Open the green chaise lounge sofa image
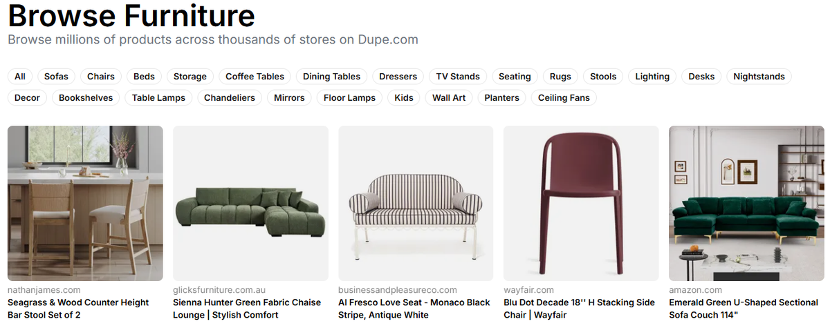Screen dimensions: 830x328 [250, 203]
